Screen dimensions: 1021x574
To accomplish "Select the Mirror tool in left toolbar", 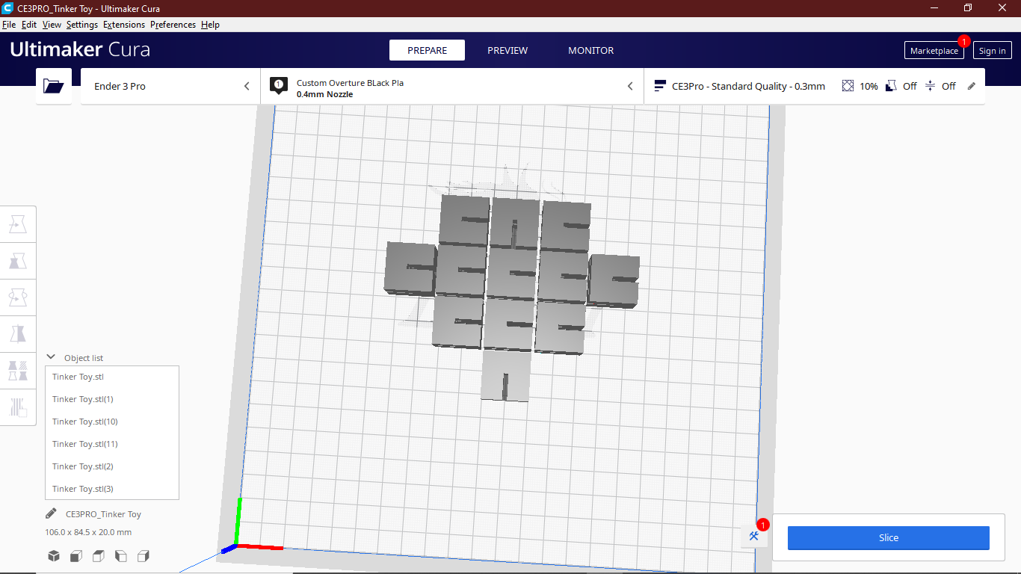I will (x=18, y=334).
